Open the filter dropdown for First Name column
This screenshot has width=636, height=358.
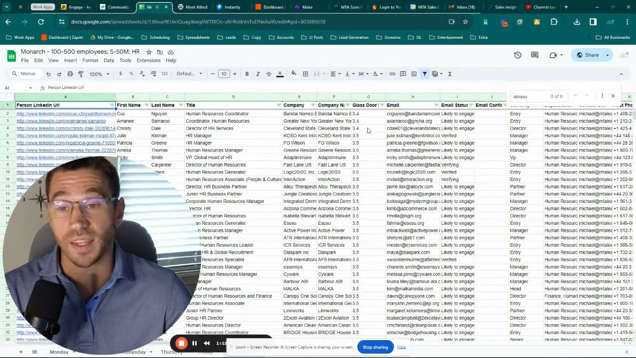tap(146, 105)
